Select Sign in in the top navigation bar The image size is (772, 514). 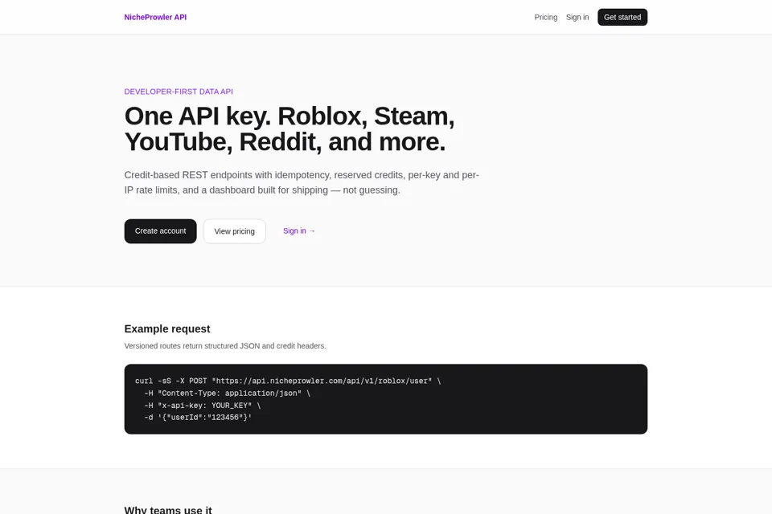[577, 17]
